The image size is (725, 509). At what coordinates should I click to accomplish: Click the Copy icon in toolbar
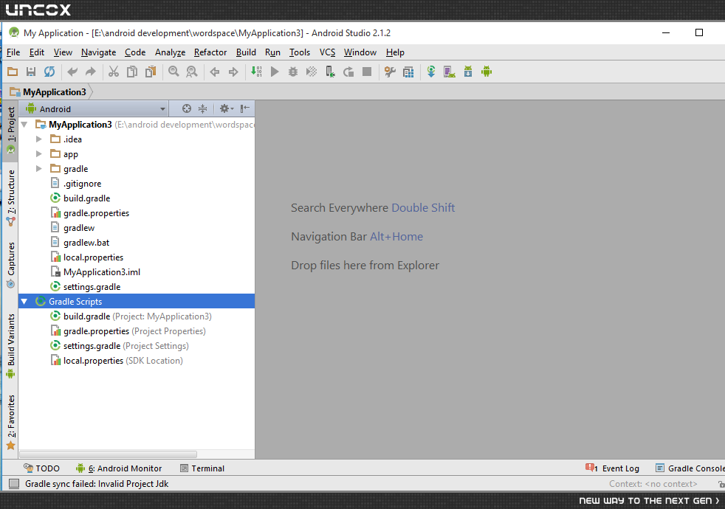[x=132, y=72]
